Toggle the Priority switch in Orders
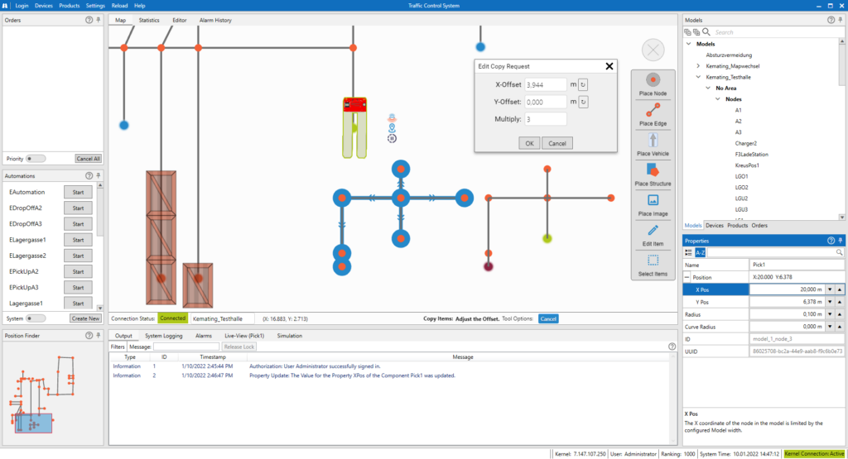This screenshot has width=848, height=459. tap(36, 159)
